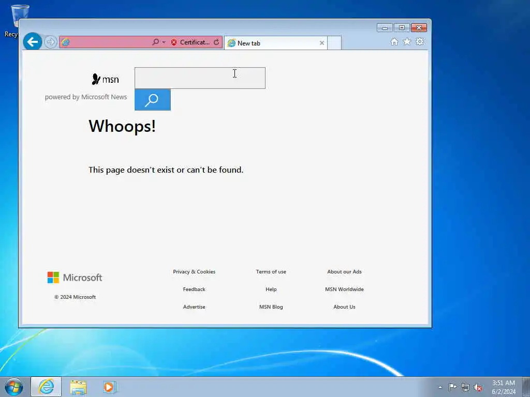Open Tools gear menu
Viewport: 530px width, 397px height.
click(x=420, y=41)
